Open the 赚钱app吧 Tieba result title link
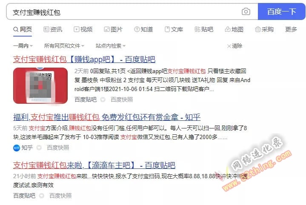 (x=84, y=59)
